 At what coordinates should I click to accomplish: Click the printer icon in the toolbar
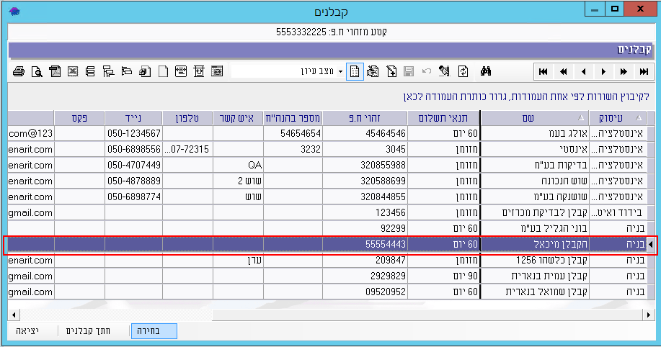(x=19, y=71)
